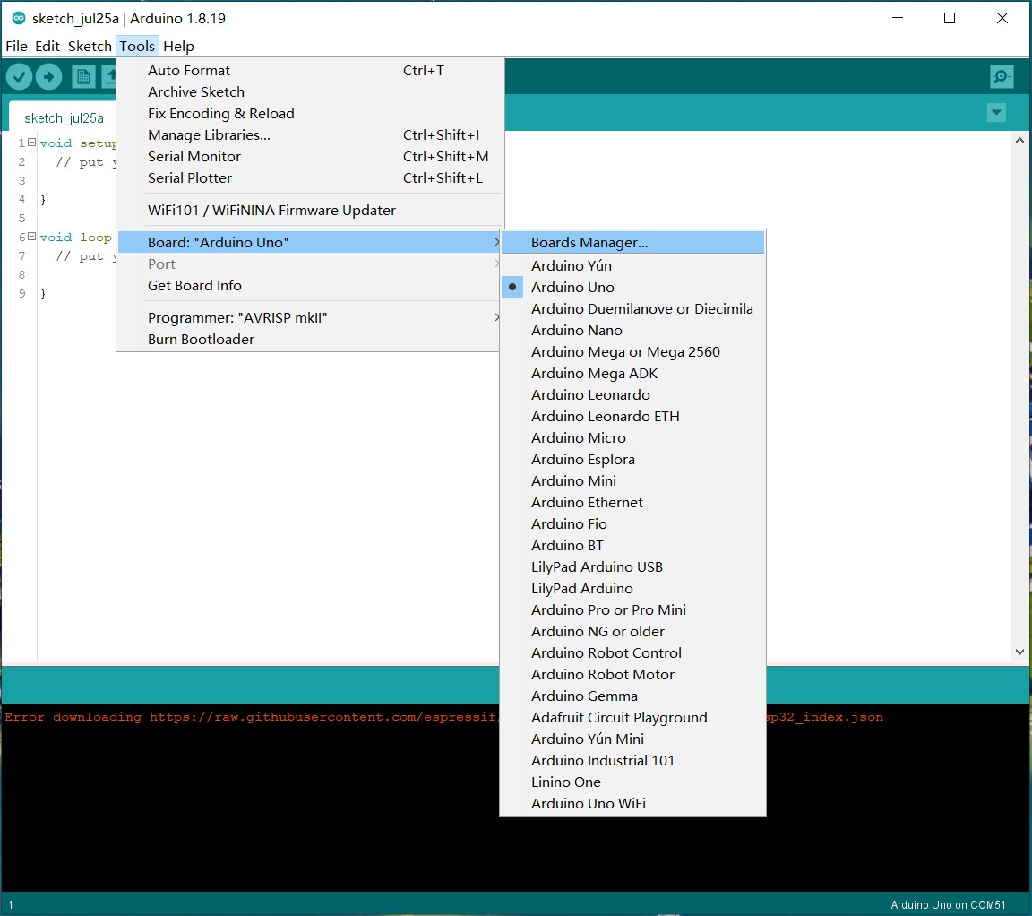Select Fix Encoding & Reload
This screenshot has height=916, width=1032.
(311, 113)
